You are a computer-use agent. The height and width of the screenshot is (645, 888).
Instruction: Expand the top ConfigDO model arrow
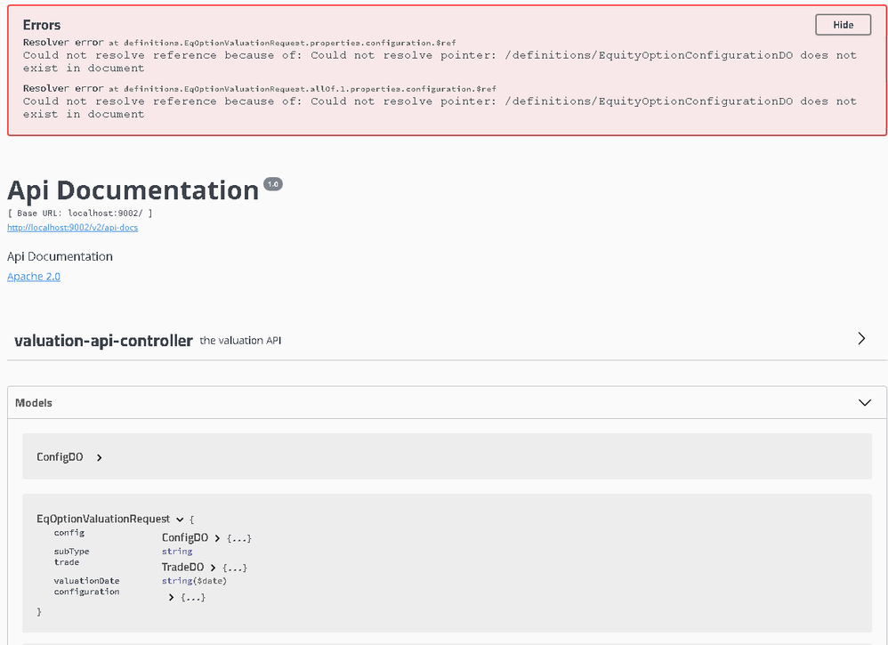[x=100, y=457]
